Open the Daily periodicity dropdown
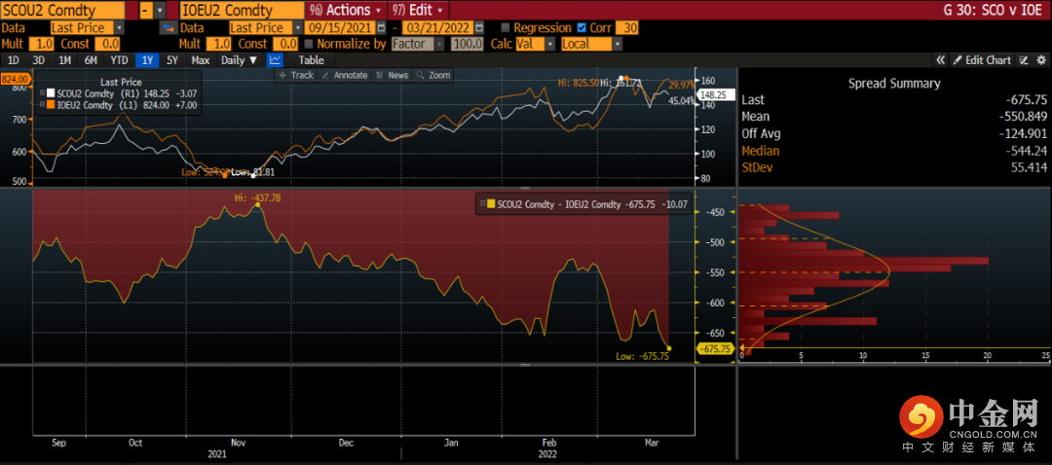The image size is (1052, 465). (x=240, y=60)
